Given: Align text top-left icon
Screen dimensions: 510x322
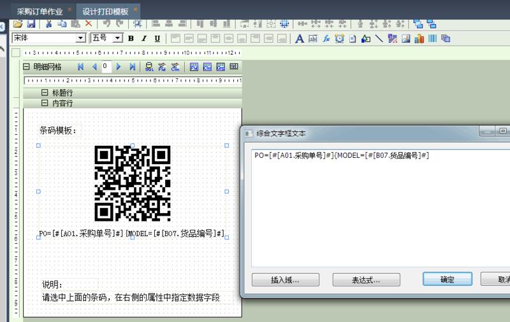Looking at the screenshot, I should 175,38.
